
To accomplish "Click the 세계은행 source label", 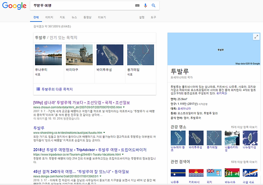I will click(x=203, y=104).
